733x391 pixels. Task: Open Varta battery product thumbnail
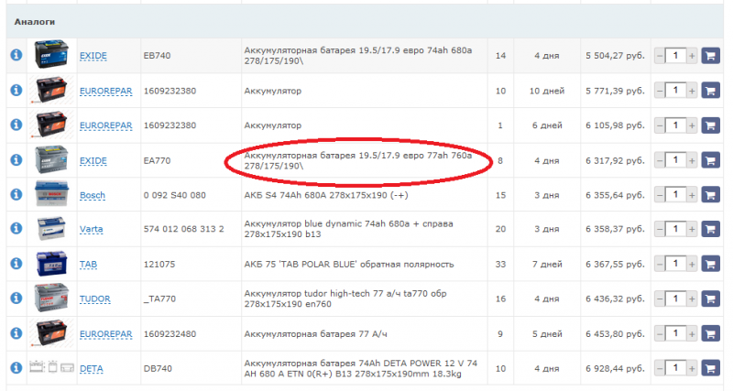(51, 228)
